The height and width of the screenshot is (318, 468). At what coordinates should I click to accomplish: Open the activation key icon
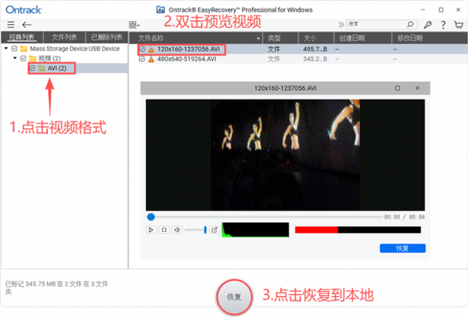click(x=427, y=25)
